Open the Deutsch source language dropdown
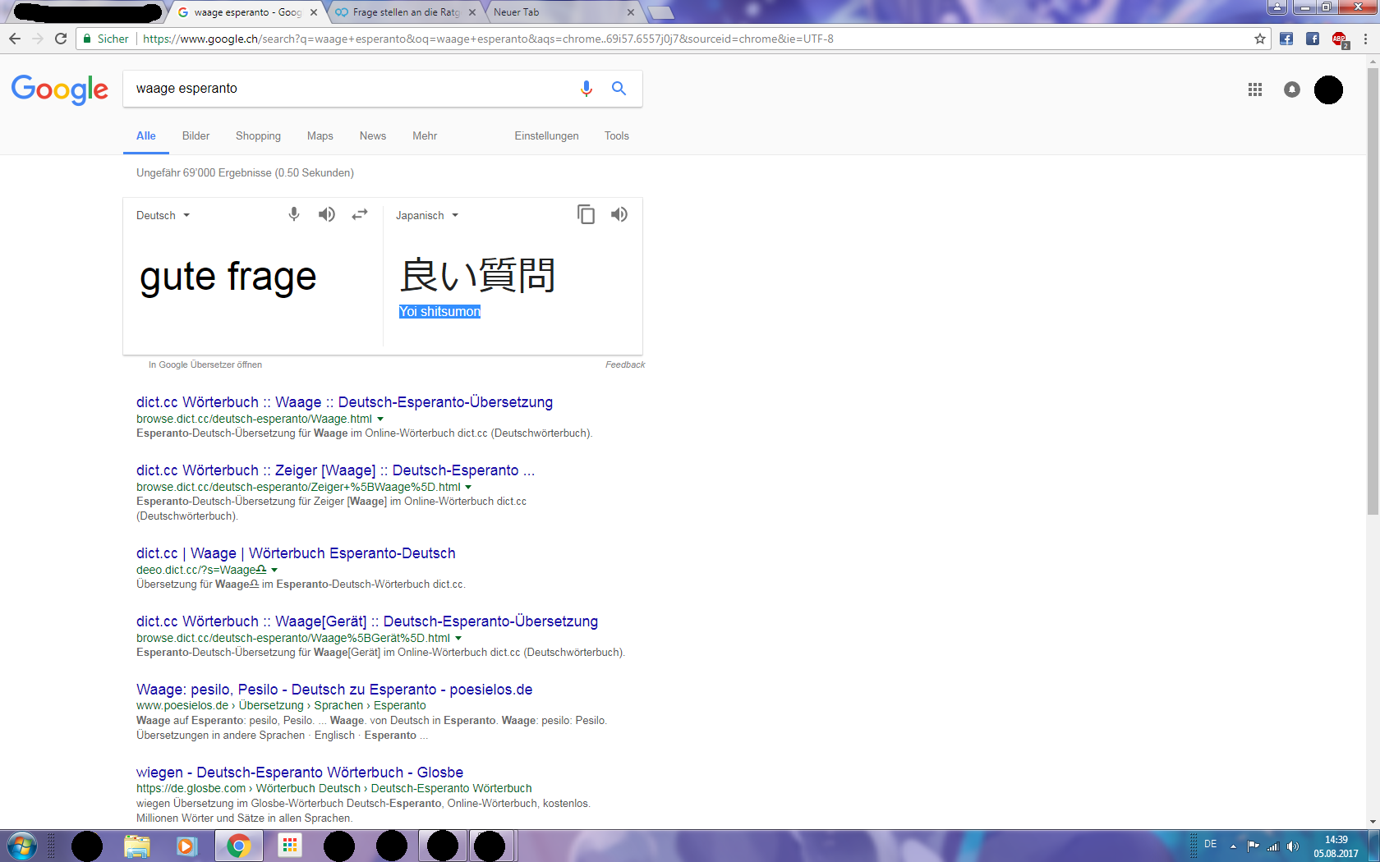 163,216
